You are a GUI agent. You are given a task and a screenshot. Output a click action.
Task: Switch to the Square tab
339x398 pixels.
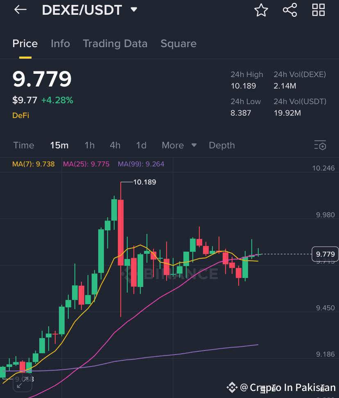[179, 44]
